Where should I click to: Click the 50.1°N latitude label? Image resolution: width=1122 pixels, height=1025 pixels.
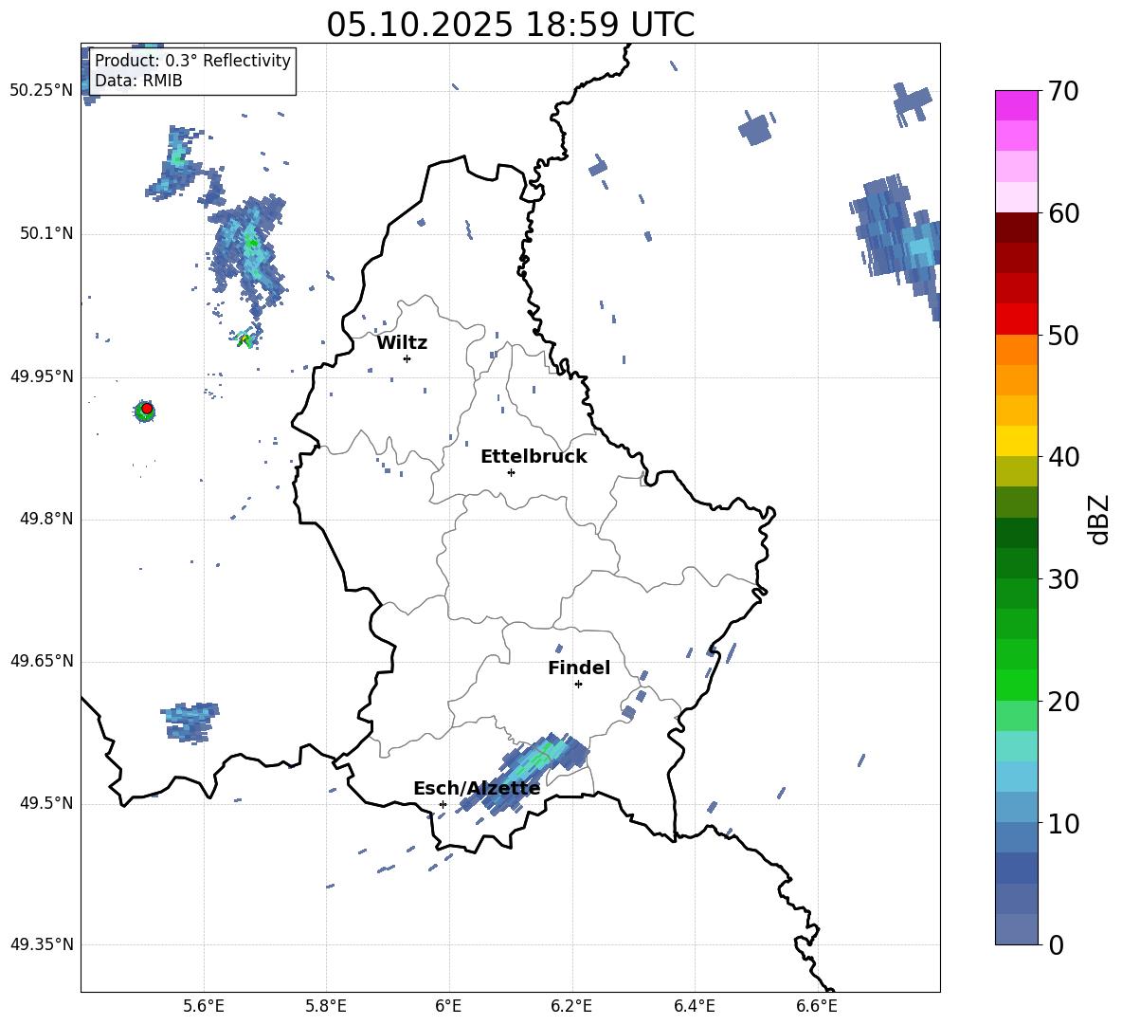click(x=45, y=234)
